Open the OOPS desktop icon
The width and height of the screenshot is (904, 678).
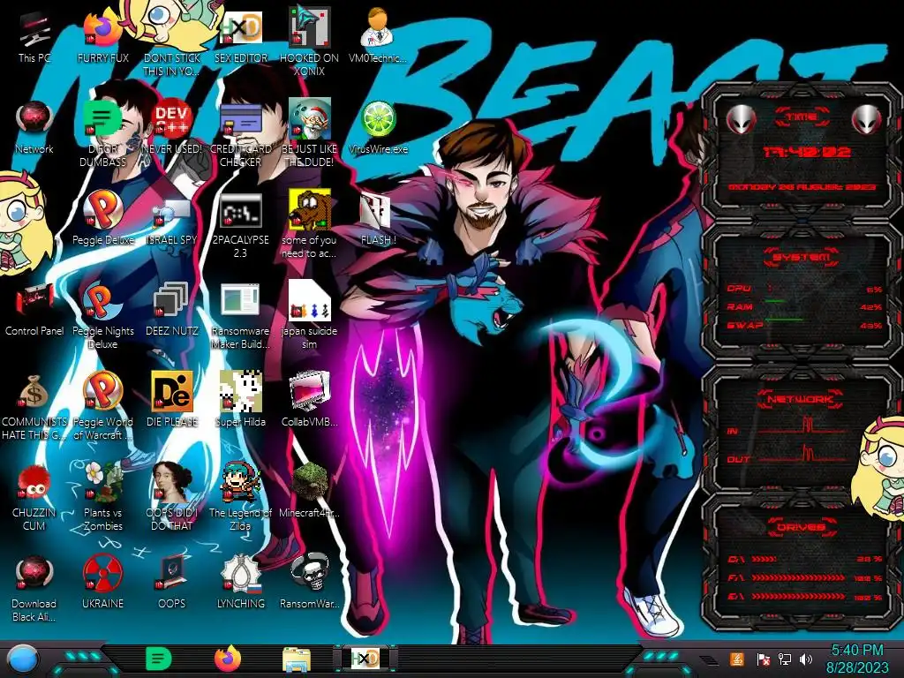point(172,583)
